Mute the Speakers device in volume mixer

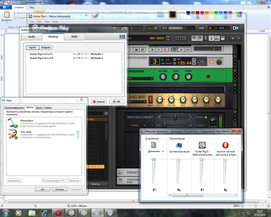pyautogui.click(x=154, y=190)
